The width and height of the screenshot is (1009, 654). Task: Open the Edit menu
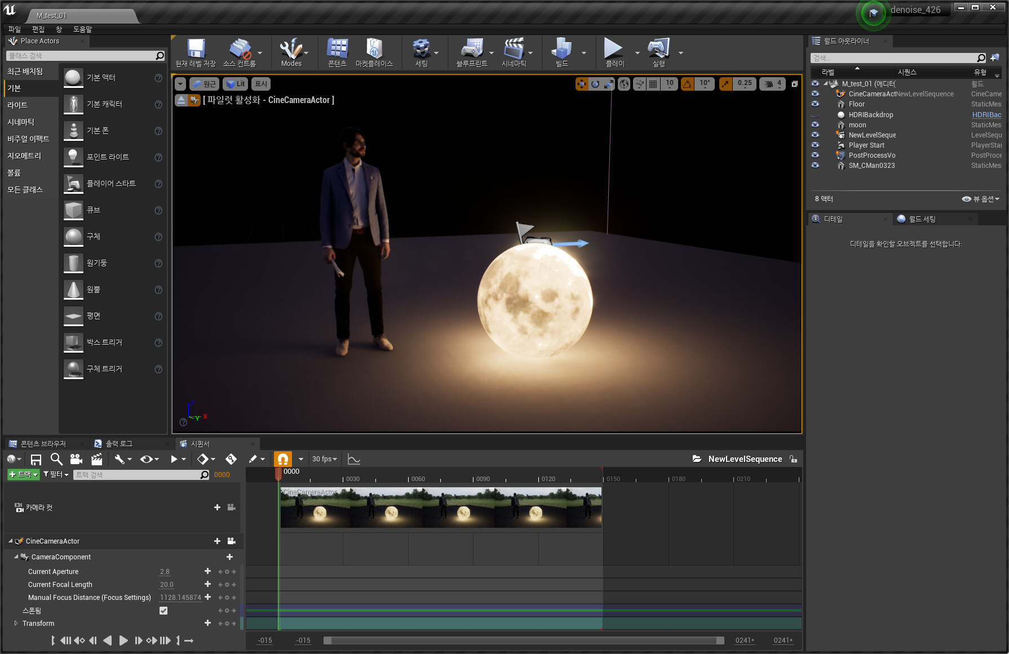click(38, 29)
